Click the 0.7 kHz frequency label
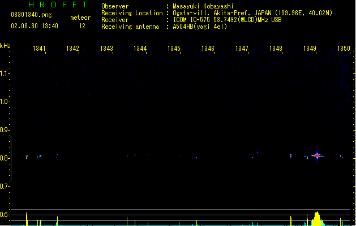The height and width of the screenshot is (226, 356). [5, 186]
